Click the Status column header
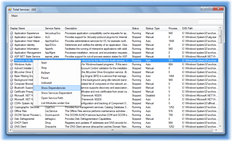Image resolution: width=232 pixels, height=141 pixels. [136, 28]
